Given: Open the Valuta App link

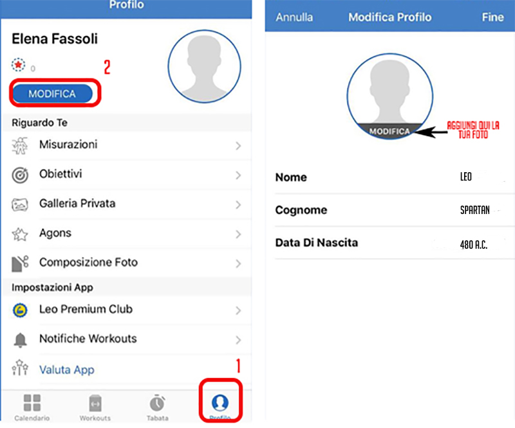Looking at the screenshot, I should (67, 370).
